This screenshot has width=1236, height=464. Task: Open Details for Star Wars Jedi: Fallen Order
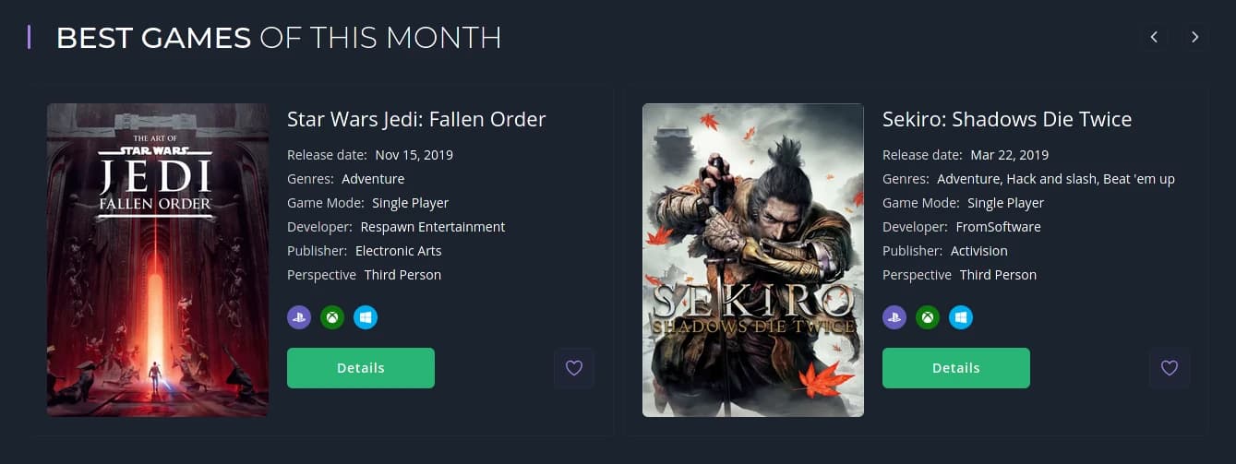click(x=361, y=368)
